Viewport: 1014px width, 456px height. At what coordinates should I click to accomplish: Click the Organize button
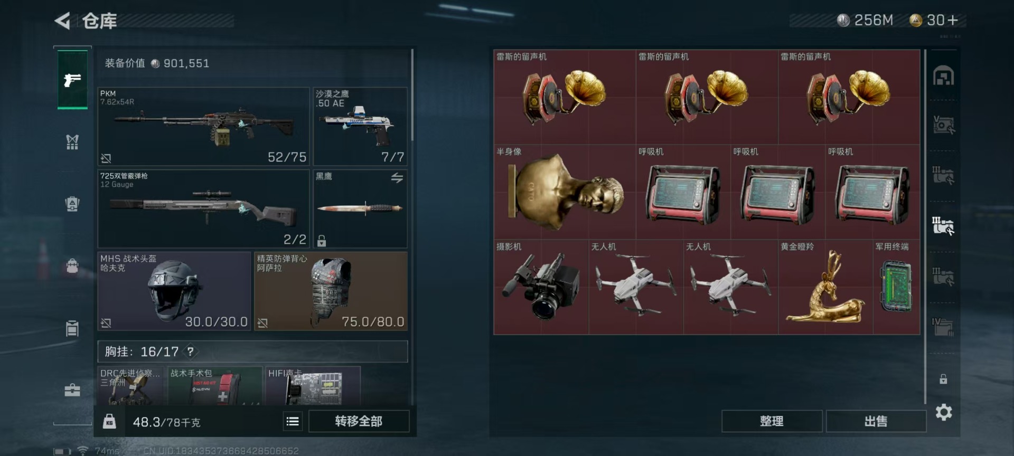pyautogui.click(x=772, y=421)
